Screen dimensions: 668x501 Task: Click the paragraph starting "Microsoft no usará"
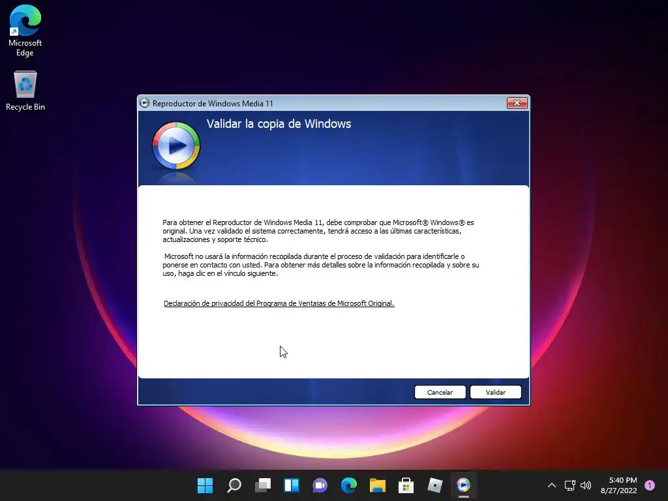pos(321,265)
